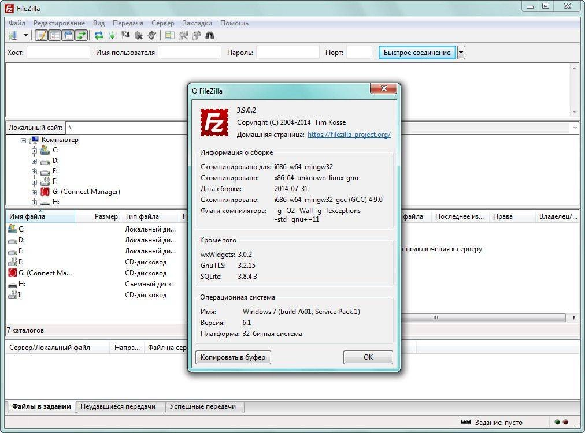Open the Редактирование menu
585x433 pixels.
[x=60, y=23]
